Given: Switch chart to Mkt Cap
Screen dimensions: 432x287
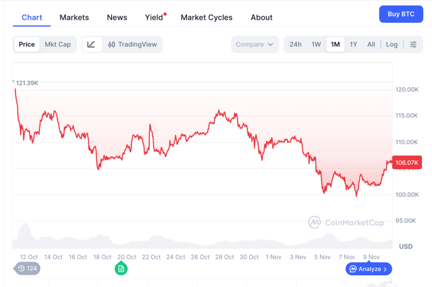Looking at the screenshot, I should [x=57, y=44].
